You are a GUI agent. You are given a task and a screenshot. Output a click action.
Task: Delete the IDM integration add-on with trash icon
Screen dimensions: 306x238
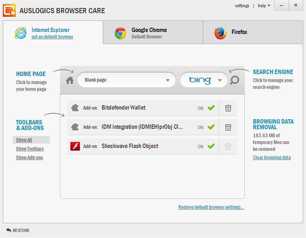coord(228,127)
